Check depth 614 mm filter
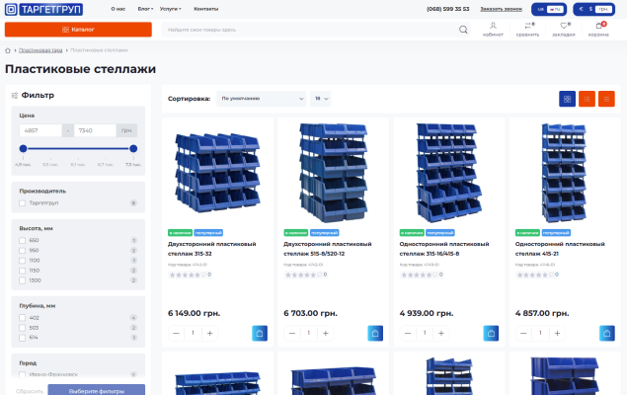The width and height of the screenshot is (627, 395). tap(23, 338)
